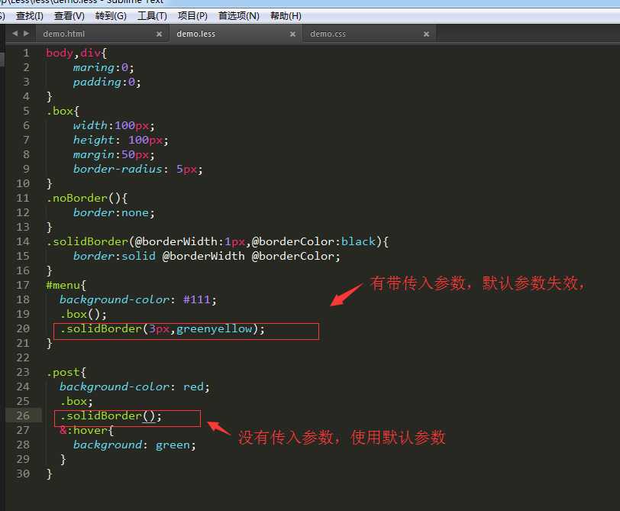The width and height of the screenshot is (620, 511).
Task: Open the 帮助(H) menu
Action: (x=286, y=16)
